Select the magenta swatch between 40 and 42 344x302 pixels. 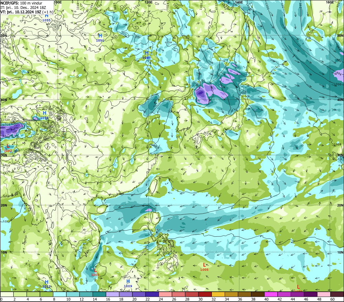point(271,294)
